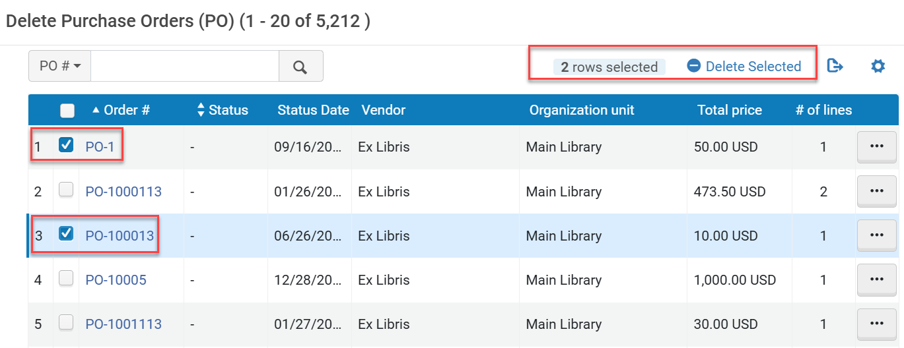This screenshot has height=348, width=904.
Task: Click the 2 rows selected indicator
Action: click(609, 67)
